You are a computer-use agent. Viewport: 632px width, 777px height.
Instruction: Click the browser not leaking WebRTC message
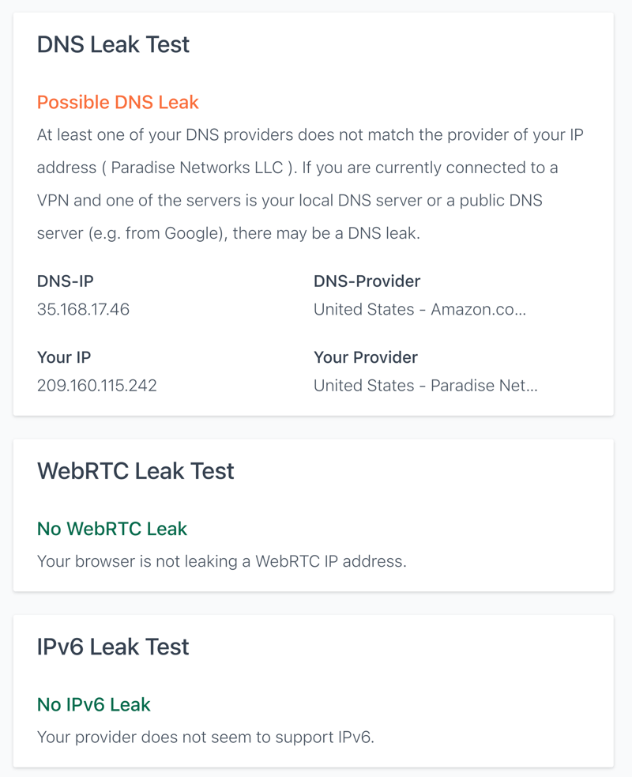click(222, 561)
